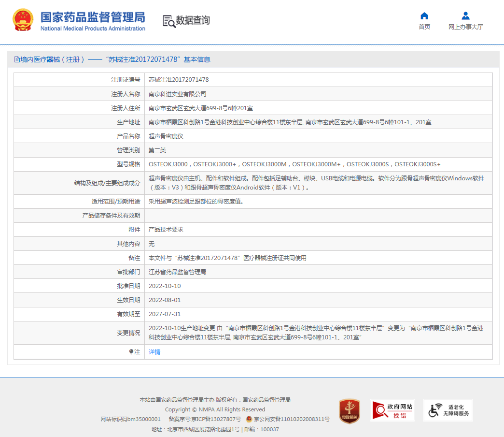Screen dimensions: 504x437
Task: Open the 政府网站找错 badge
Action: coord(392,410)
